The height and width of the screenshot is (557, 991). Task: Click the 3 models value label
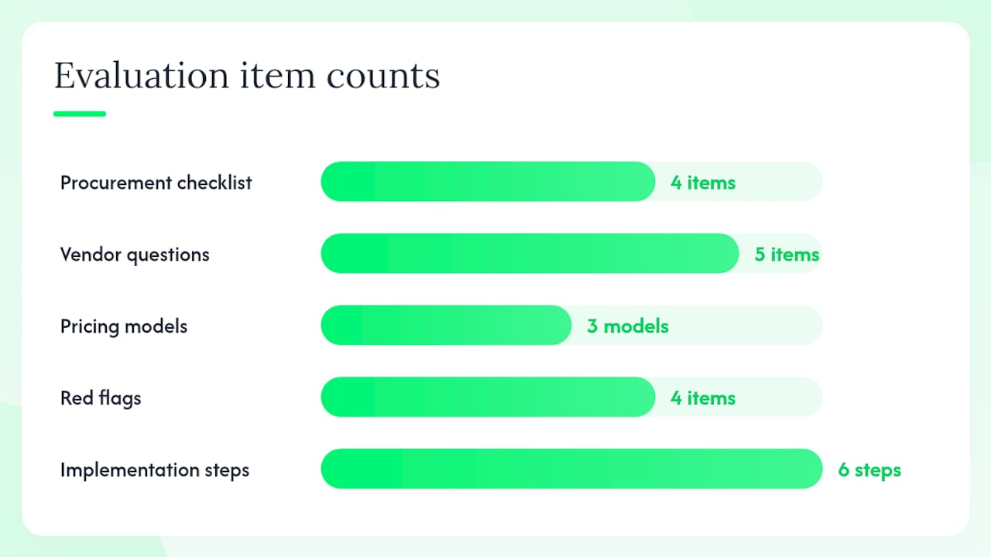click(628, 326)
